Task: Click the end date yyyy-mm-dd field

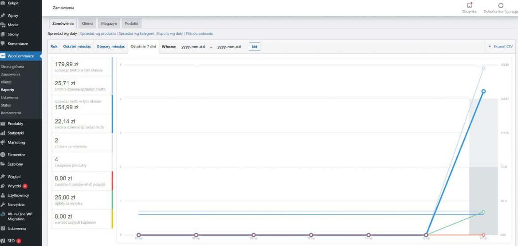Action: [x=229, y=47]
